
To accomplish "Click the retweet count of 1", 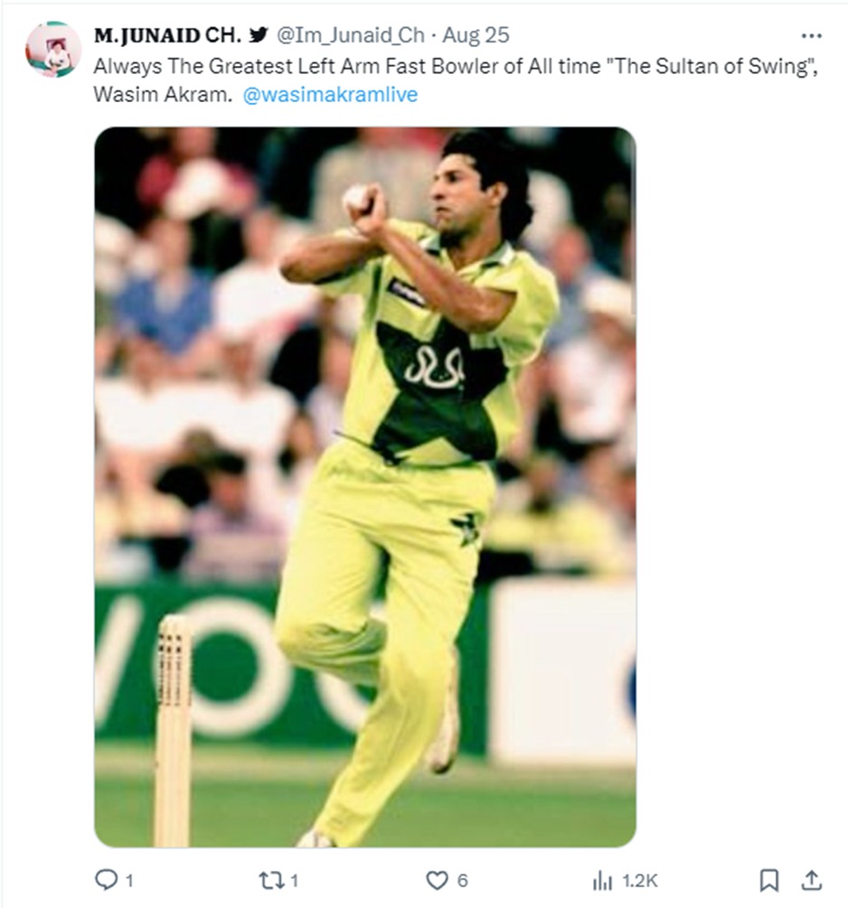I will pos(295,882).
